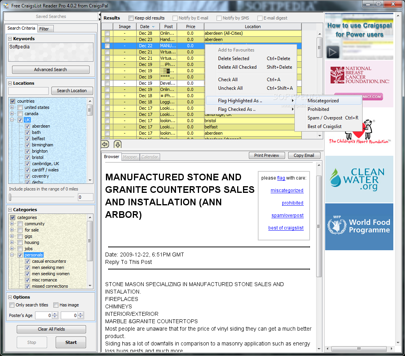The width and height of the screenshot is (405, 356).
Task: Expand the united states tree node
Action: [12, 107]
